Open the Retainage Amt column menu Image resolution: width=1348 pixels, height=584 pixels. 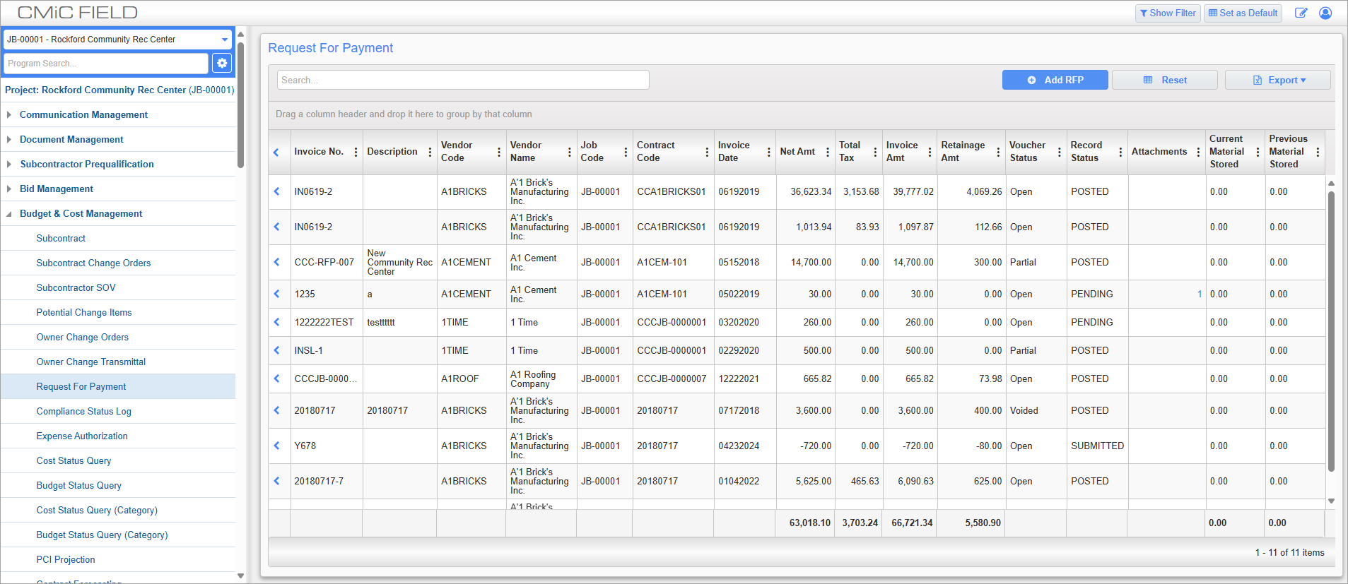tap(998, 152)
